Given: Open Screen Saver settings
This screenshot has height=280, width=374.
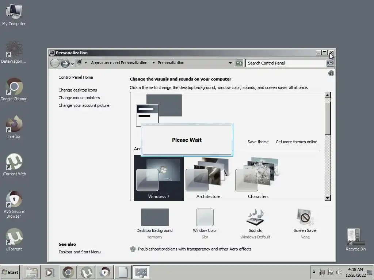Looking at the screenshot, I should coord(305,223).
